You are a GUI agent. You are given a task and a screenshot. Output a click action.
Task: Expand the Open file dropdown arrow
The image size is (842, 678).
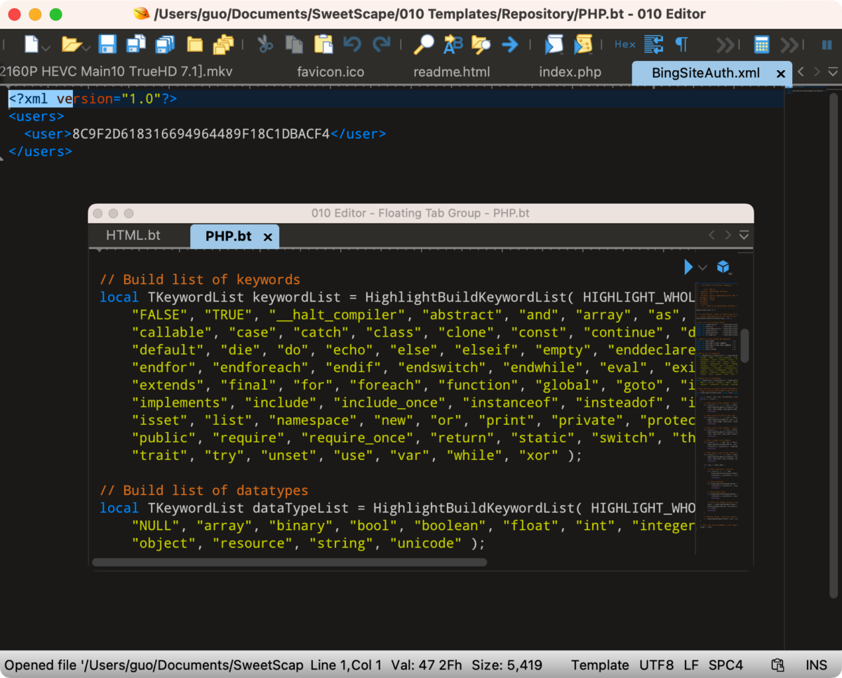(x=86, y=48)
